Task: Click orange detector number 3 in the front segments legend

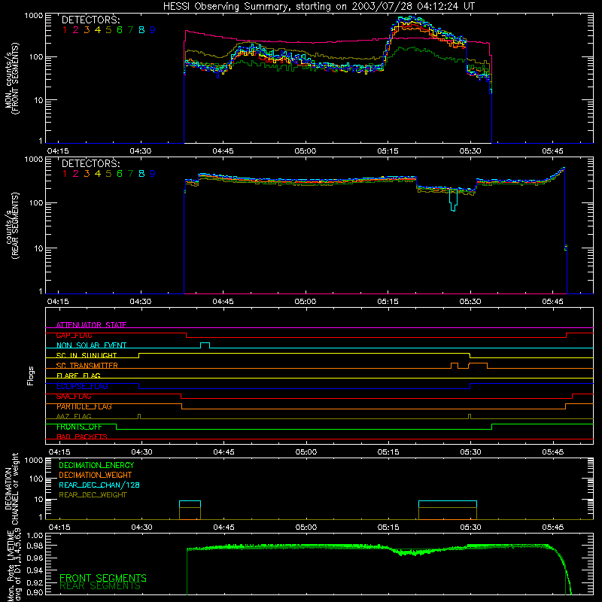Action: coord(87,30)
